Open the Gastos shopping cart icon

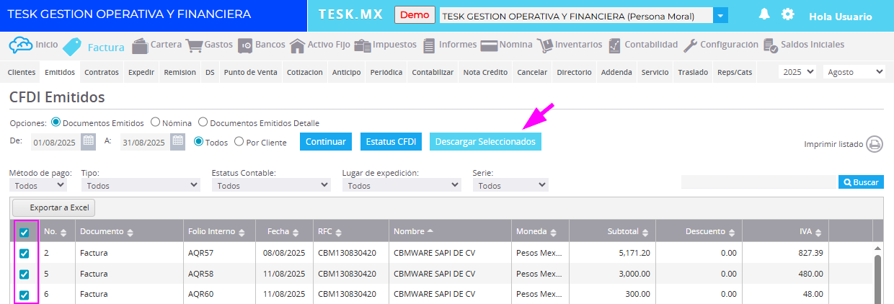pos(194,45)
